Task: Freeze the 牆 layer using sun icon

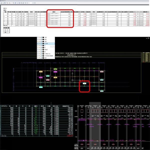Action: pos(39,52)
